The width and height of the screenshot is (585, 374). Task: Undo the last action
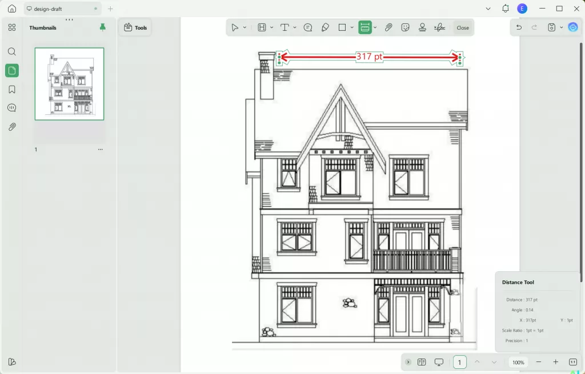[519, 27]
